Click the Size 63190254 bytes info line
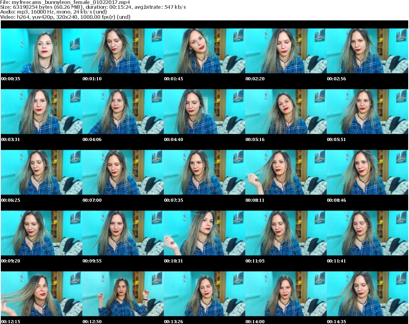 (93, 7)
